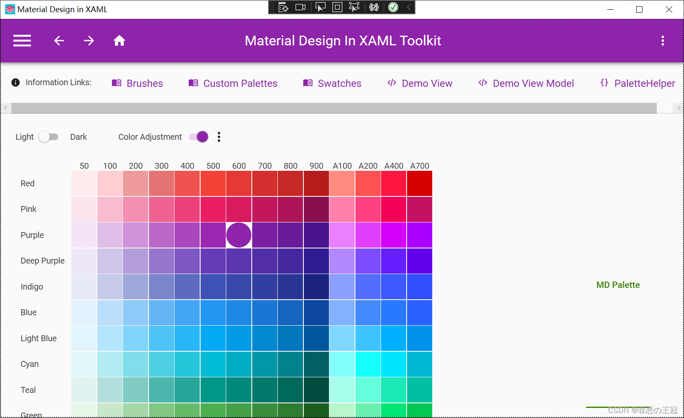This screenshot has width=684, height=418.
Task: Turn off the Color Adjustment switch
Action: 198,137
